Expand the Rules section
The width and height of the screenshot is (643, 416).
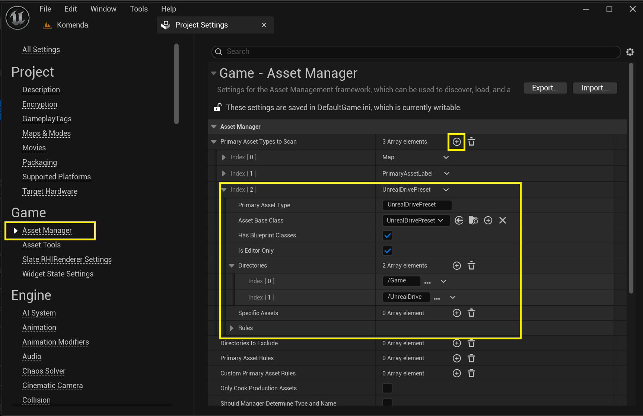[232, 328]
